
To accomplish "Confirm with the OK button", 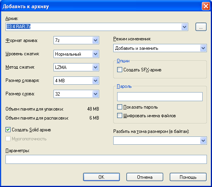I will pos(102,177).
